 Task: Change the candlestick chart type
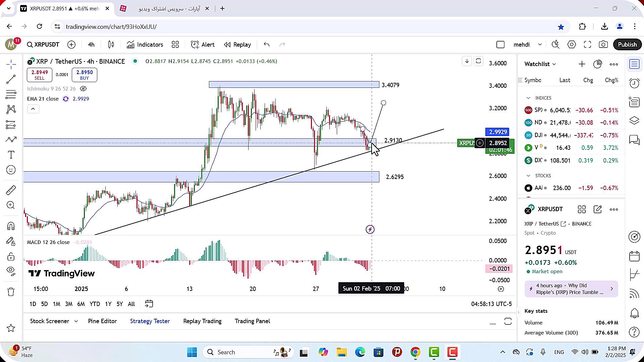click(111, 45)
